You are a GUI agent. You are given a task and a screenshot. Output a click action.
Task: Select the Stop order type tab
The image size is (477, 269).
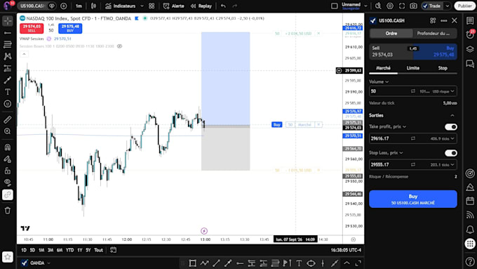click(443, 68)
